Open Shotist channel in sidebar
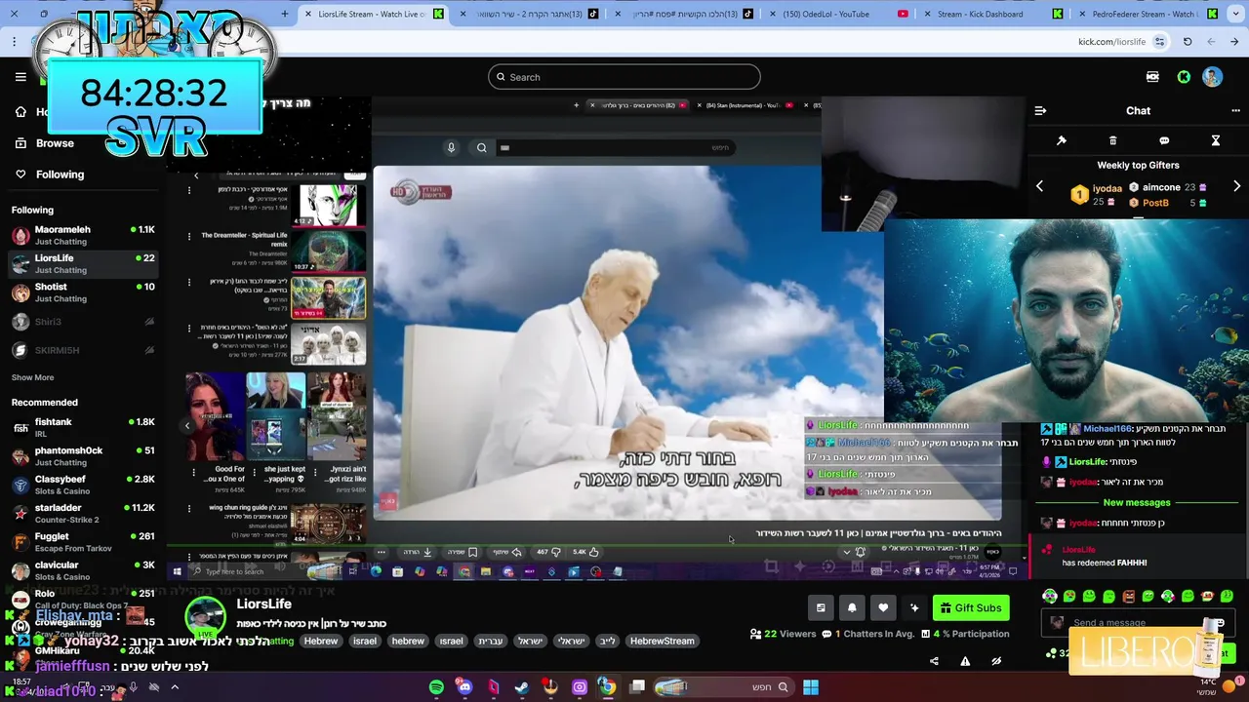Screen dimensions: 1249x702 (83, 292)
